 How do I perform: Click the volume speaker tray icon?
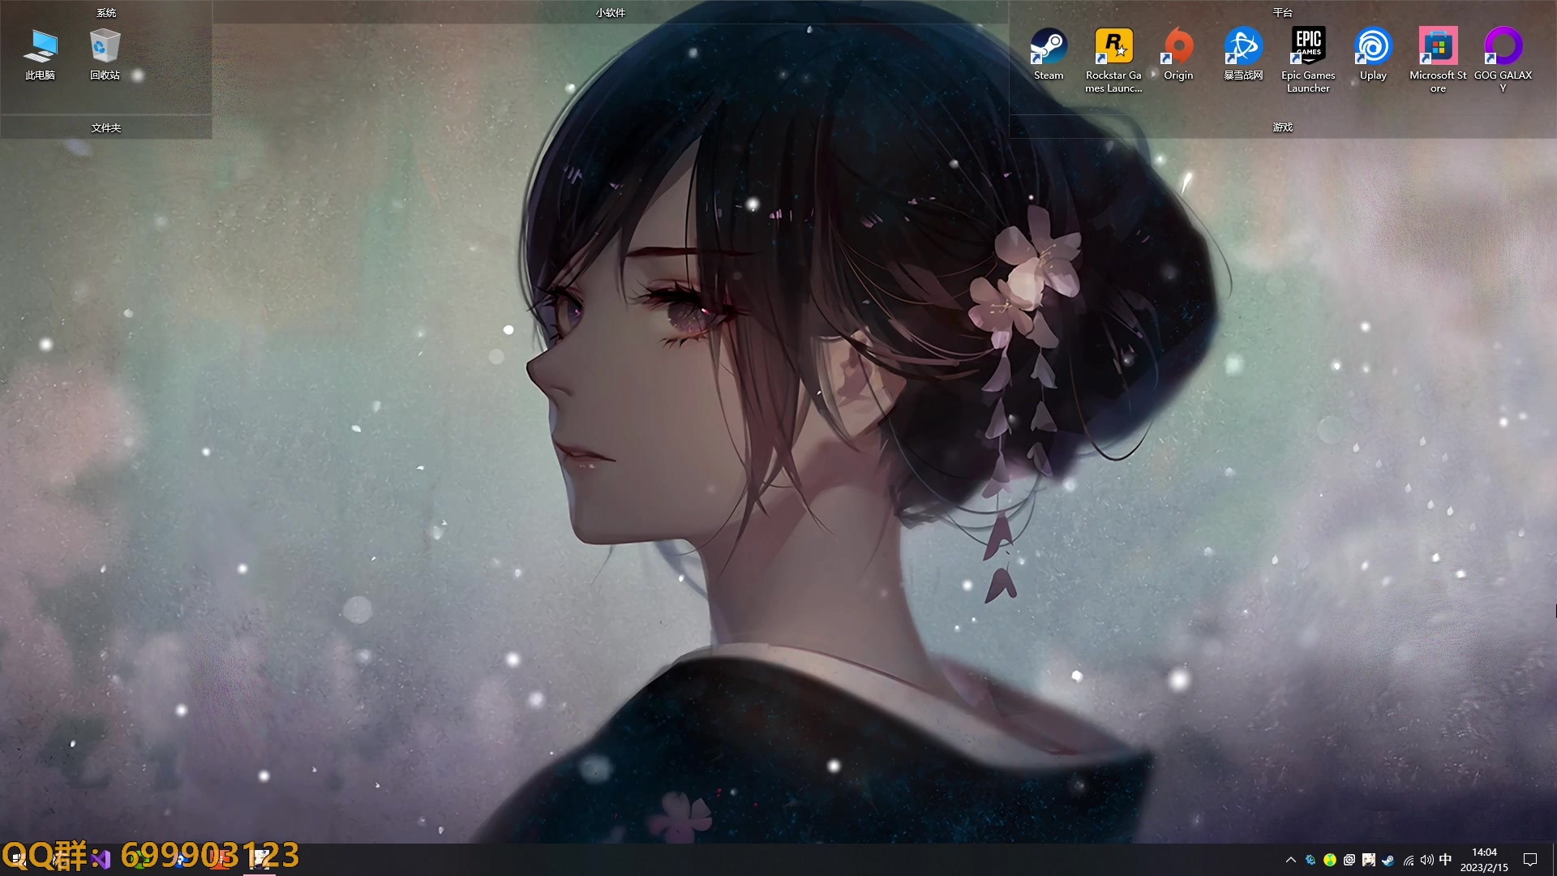1426,860
